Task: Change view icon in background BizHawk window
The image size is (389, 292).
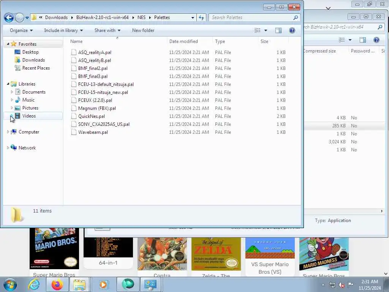Action: click(x=342, y=40)
